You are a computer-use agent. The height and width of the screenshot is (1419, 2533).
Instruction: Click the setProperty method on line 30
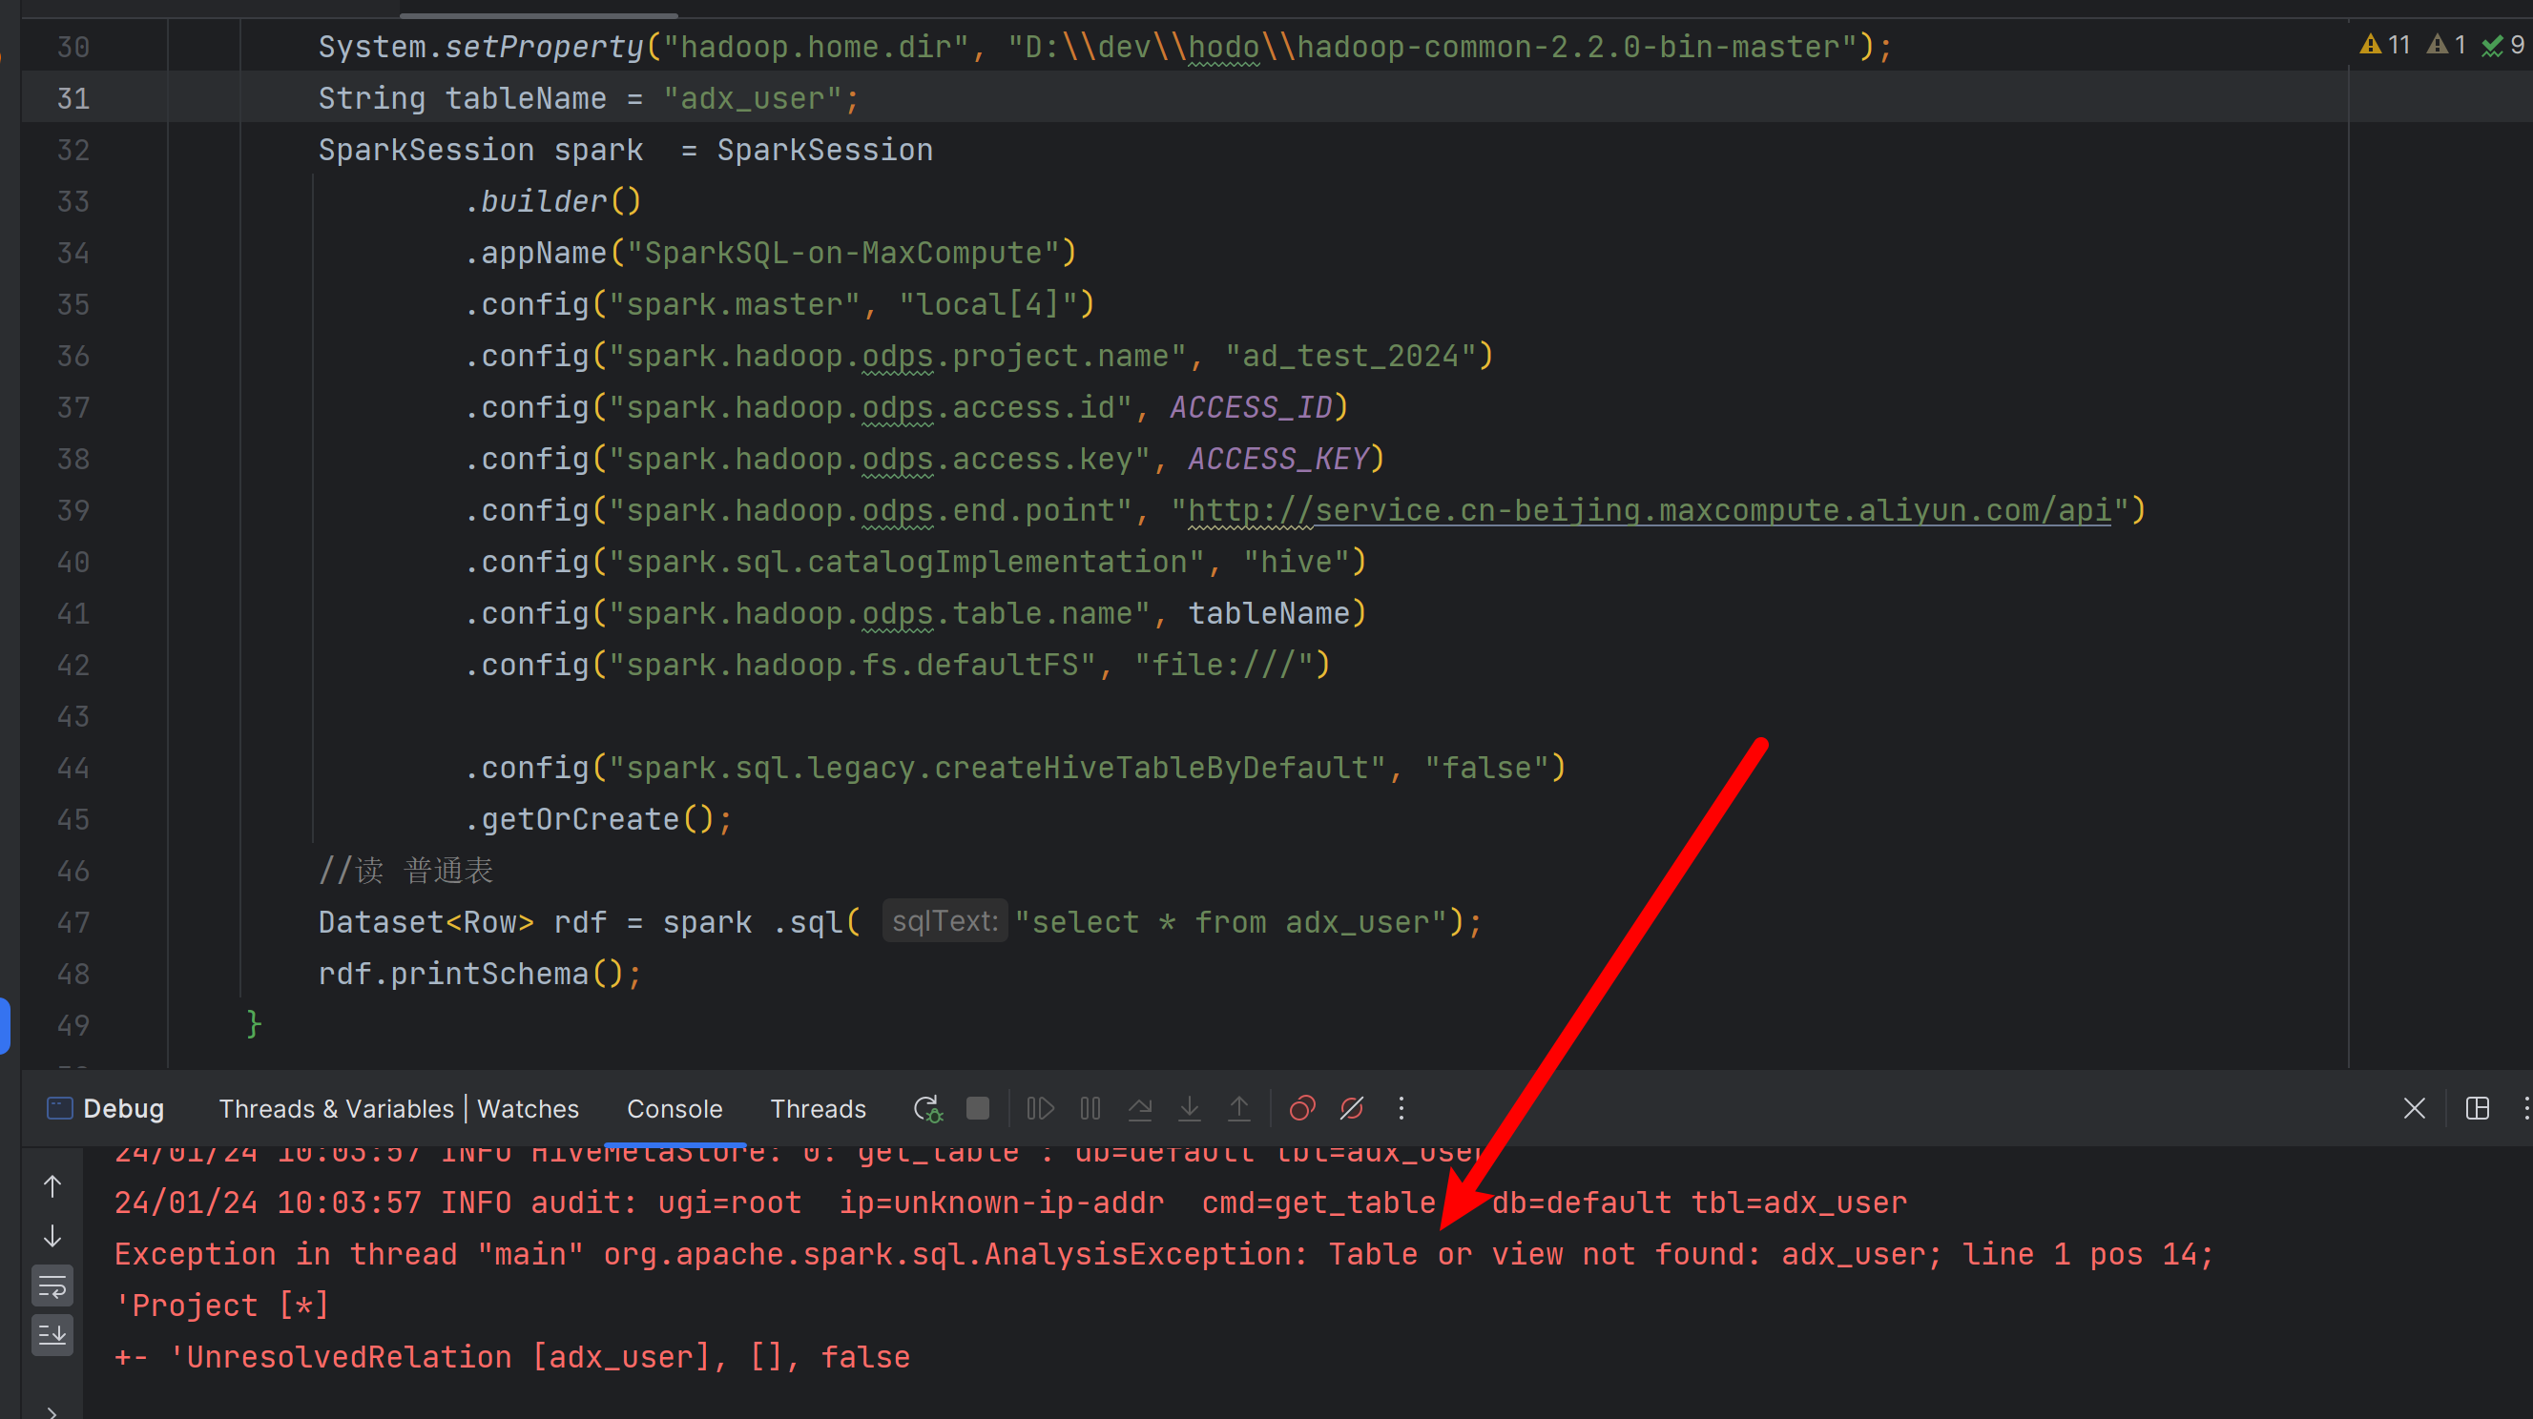(x=544, y=46)
